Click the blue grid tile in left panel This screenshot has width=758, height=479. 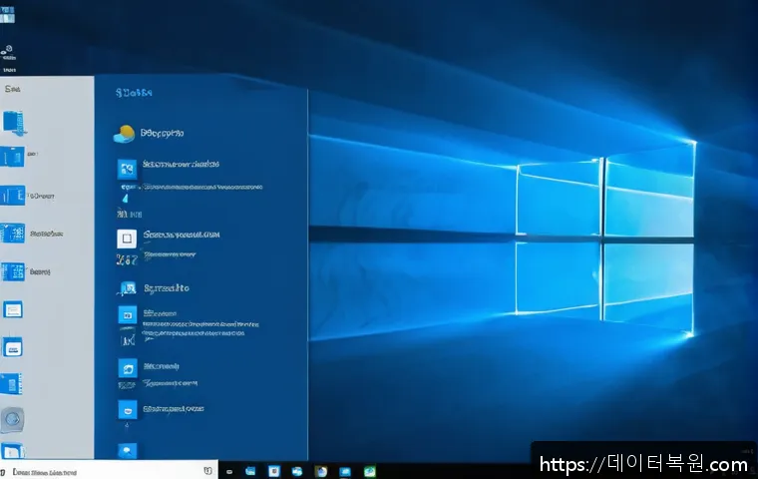tap(13, 234)
